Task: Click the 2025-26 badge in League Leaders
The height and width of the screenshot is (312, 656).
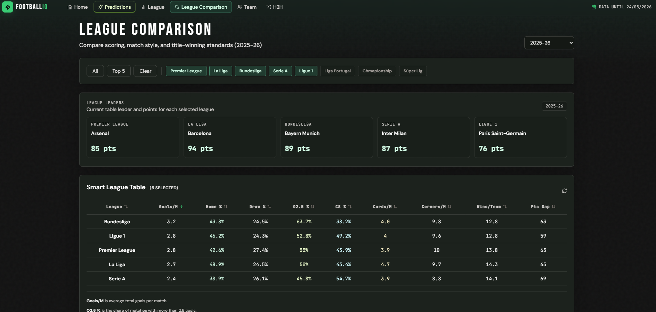Action: [554, 106]
